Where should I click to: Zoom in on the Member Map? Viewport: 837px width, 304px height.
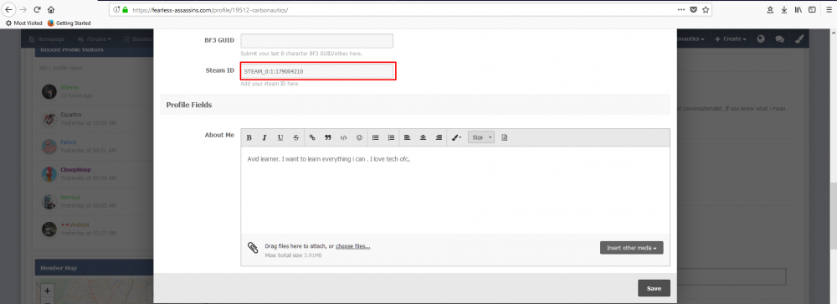pos(48,291)
